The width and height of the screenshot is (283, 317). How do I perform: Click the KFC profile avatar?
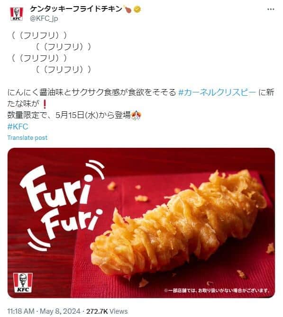(x=17, y=14)
